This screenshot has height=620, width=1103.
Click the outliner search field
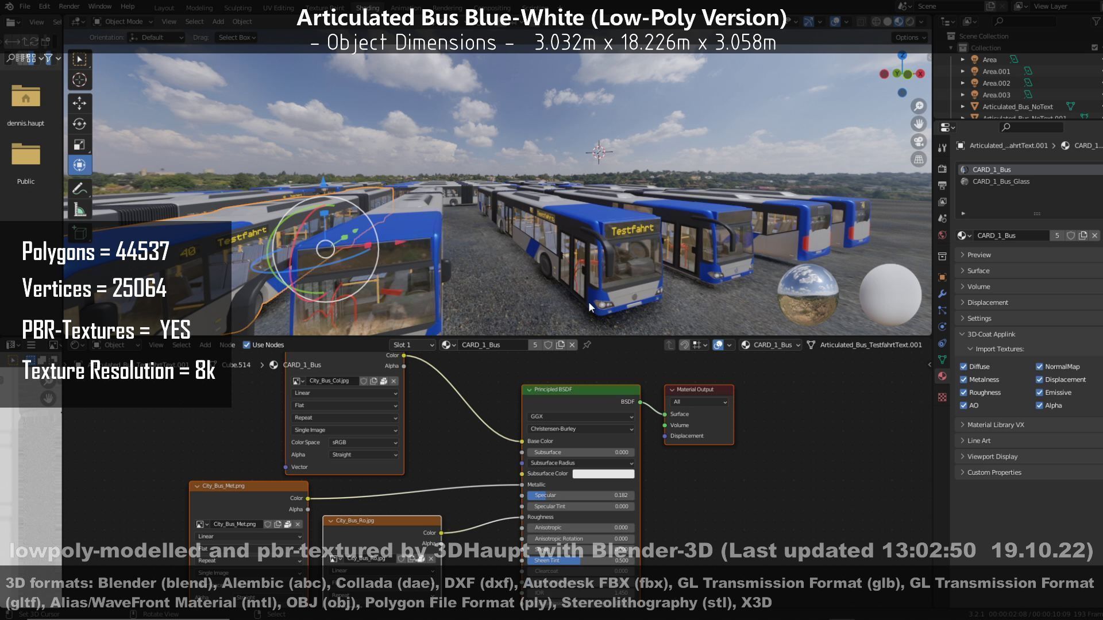tap(1025, 21)
